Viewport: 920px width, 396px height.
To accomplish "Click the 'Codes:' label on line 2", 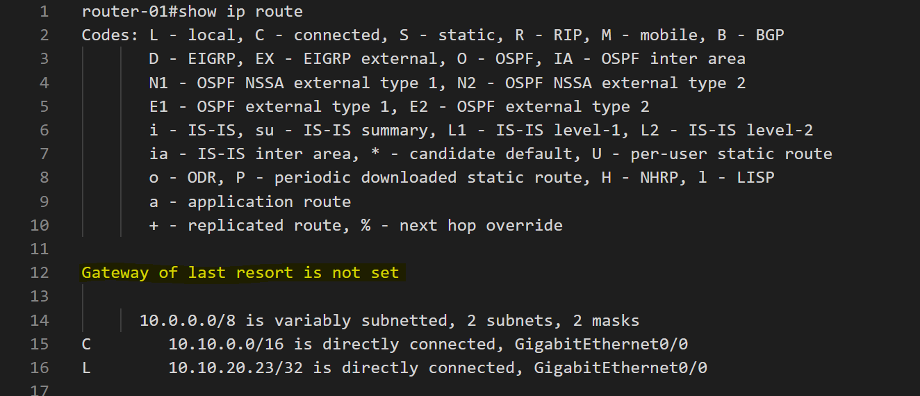I will pyautogui.click(x=110, y=35).
